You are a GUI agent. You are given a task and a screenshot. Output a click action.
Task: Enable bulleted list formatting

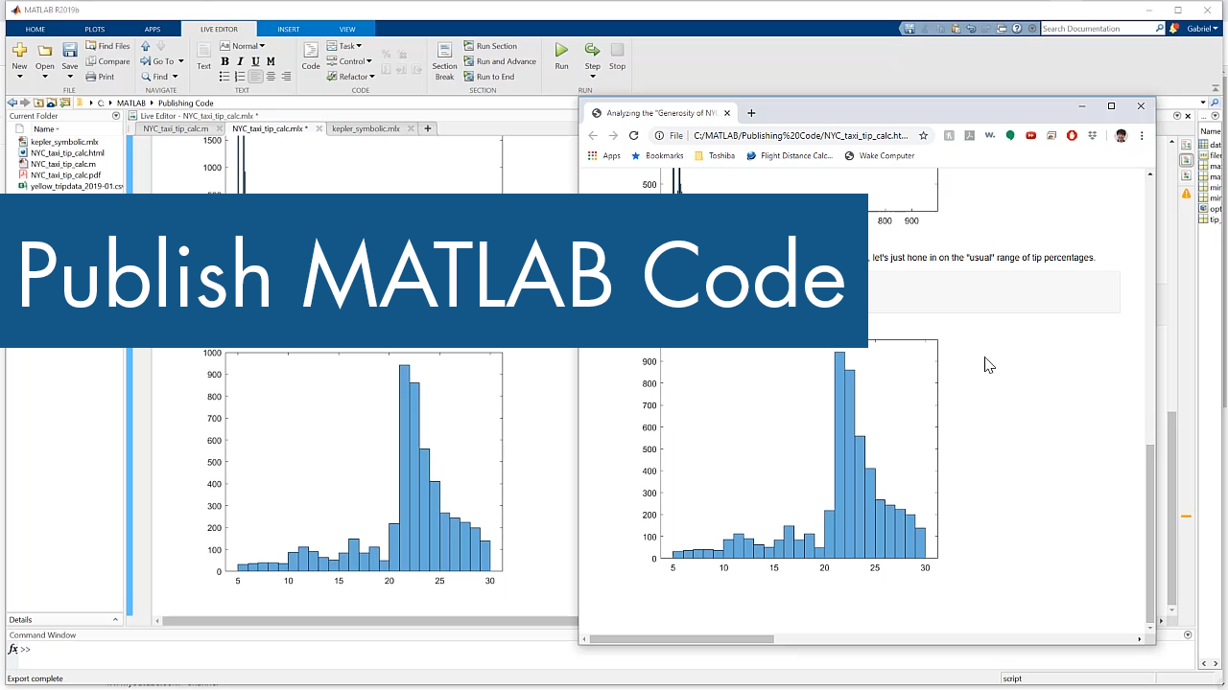[224, 77]
